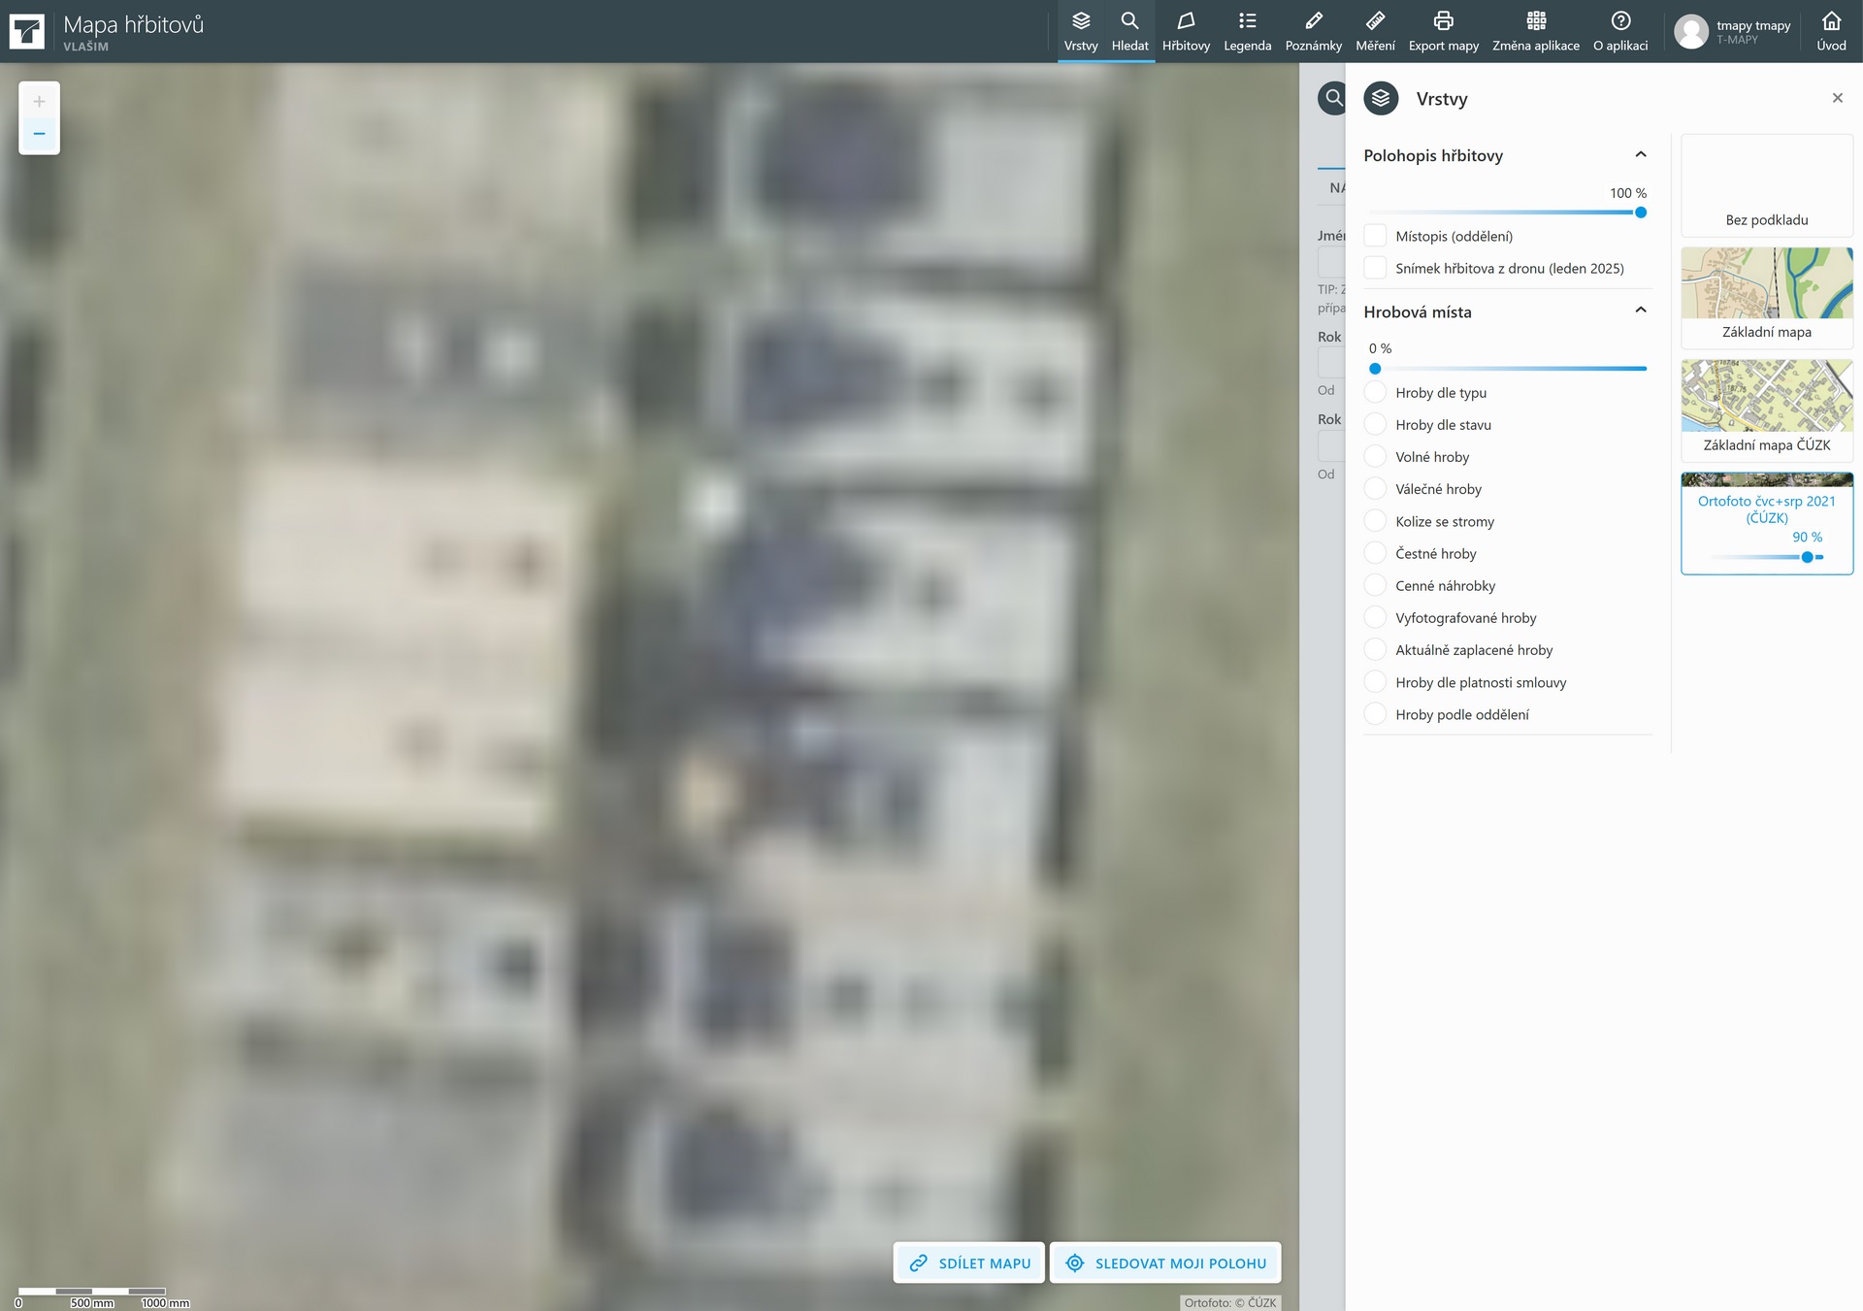Select Volné hroby option
Image resolution: width=1863 pixels, height=1311 pixels.
pyautogui.click(x=1375, y=456)
